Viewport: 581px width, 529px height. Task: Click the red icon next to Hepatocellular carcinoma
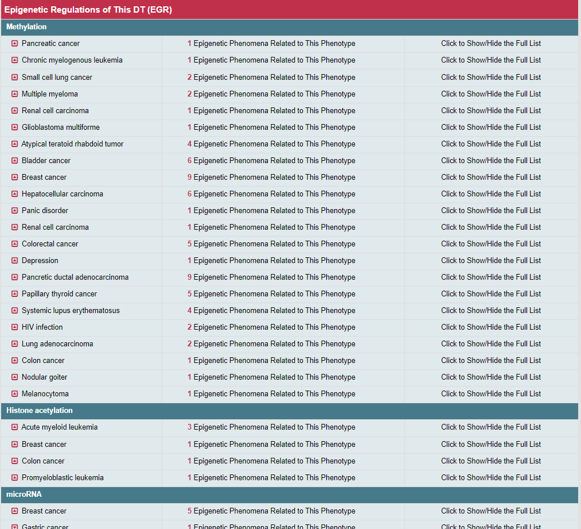pos(14,194)
